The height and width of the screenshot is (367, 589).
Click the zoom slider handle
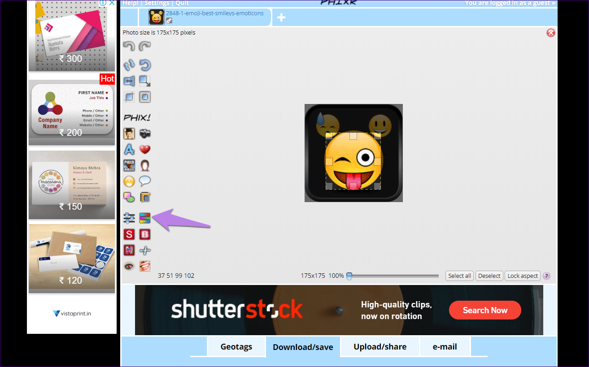[349, 276]
